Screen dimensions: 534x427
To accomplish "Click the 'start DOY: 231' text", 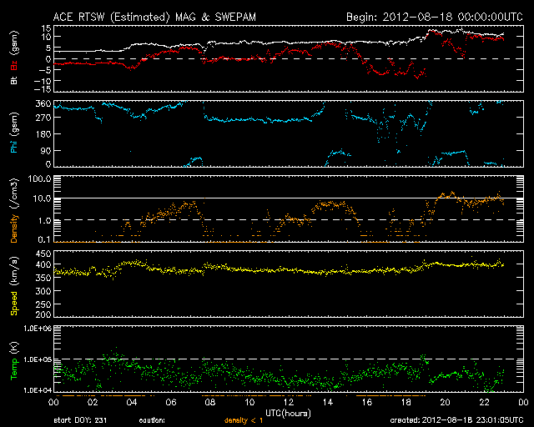I will pos(80,420).
